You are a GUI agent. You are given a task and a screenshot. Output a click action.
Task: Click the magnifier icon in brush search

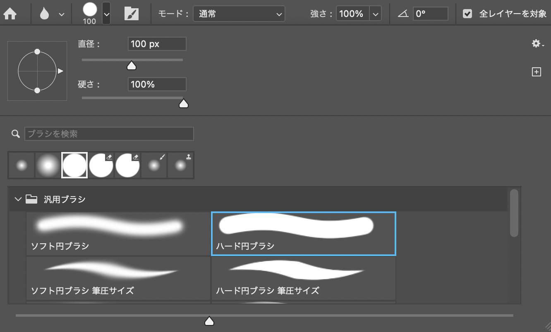point(16,134)
